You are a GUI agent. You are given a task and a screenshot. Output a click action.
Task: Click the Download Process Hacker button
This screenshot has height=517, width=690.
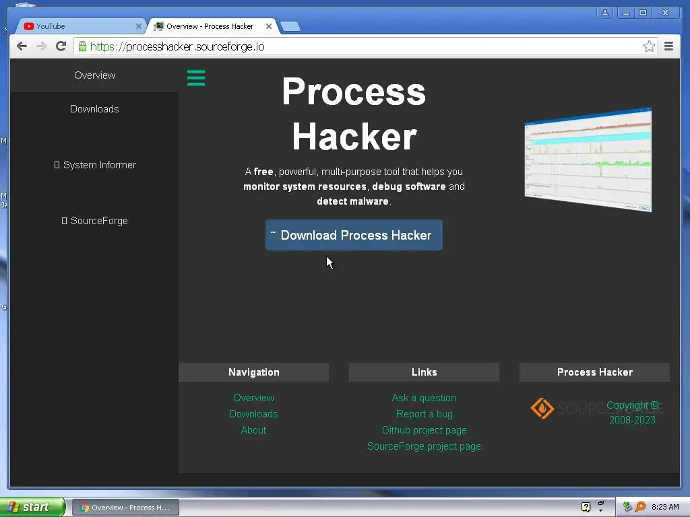[x=354, y=235]
